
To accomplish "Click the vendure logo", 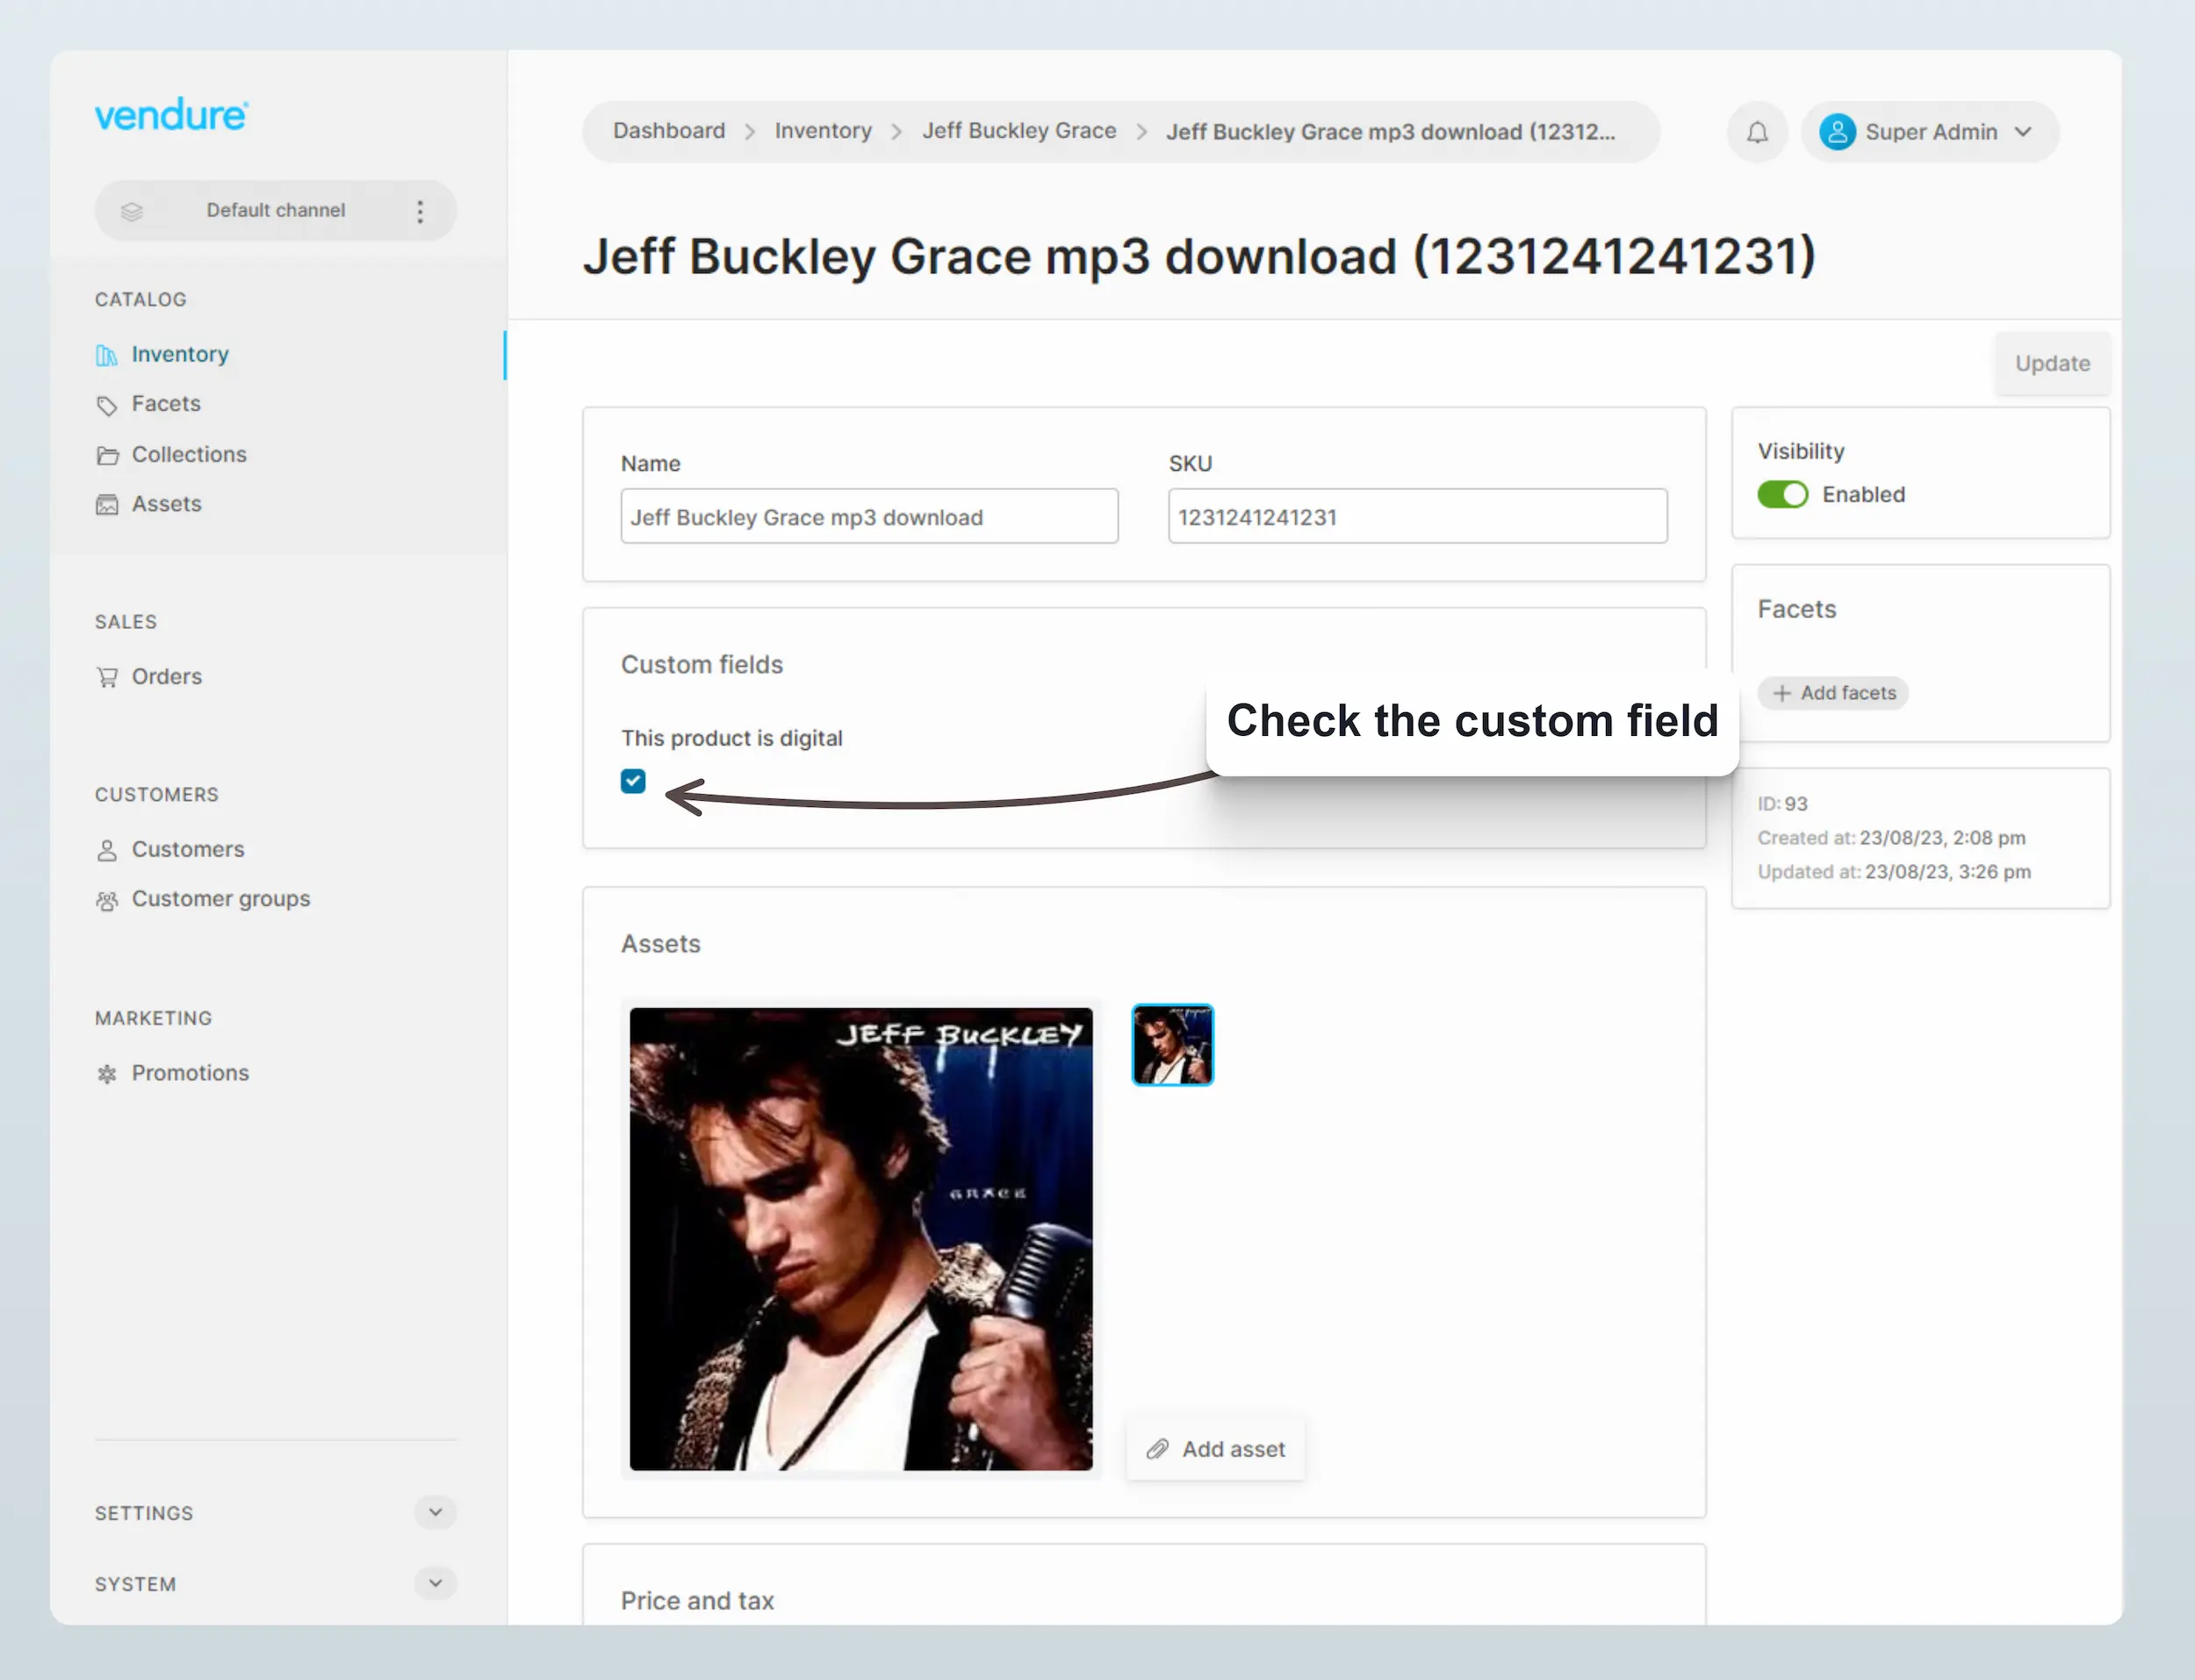I will pos(171,115).
